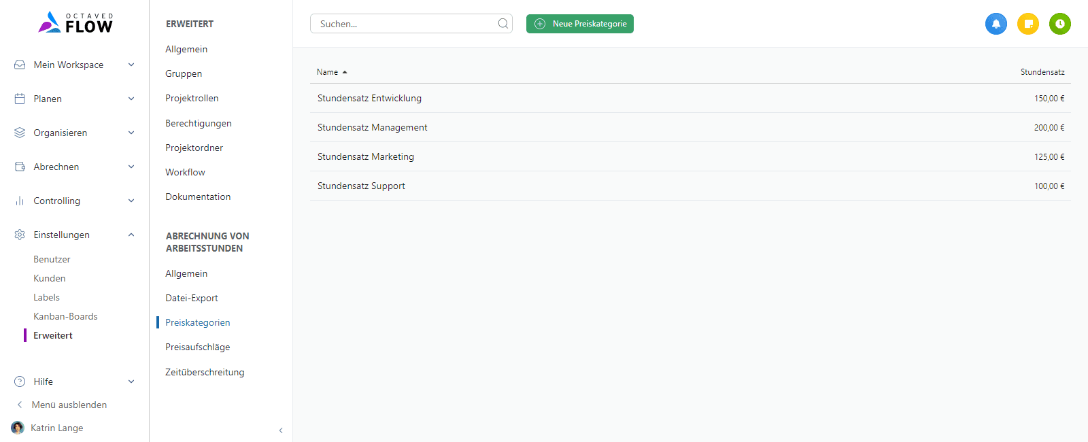Click Menü ausblenden label

click(69, 405)
